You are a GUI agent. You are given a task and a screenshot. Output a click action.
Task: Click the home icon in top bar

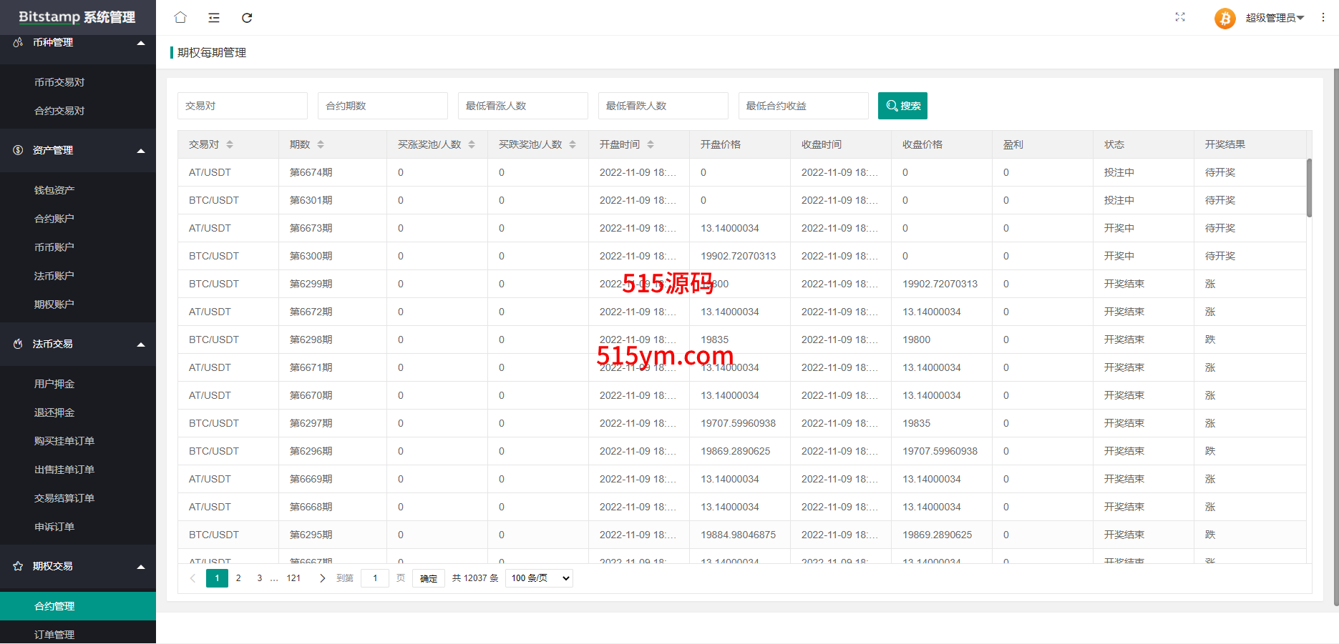(x=180, y=17)
